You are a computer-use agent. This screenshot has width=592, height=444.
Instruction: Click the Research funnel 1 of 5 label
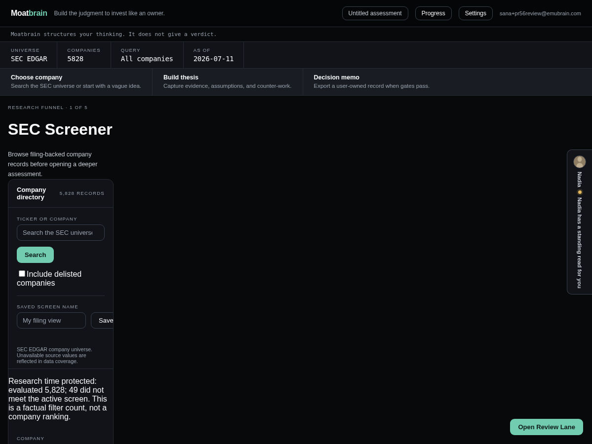[x=47, y=108]
